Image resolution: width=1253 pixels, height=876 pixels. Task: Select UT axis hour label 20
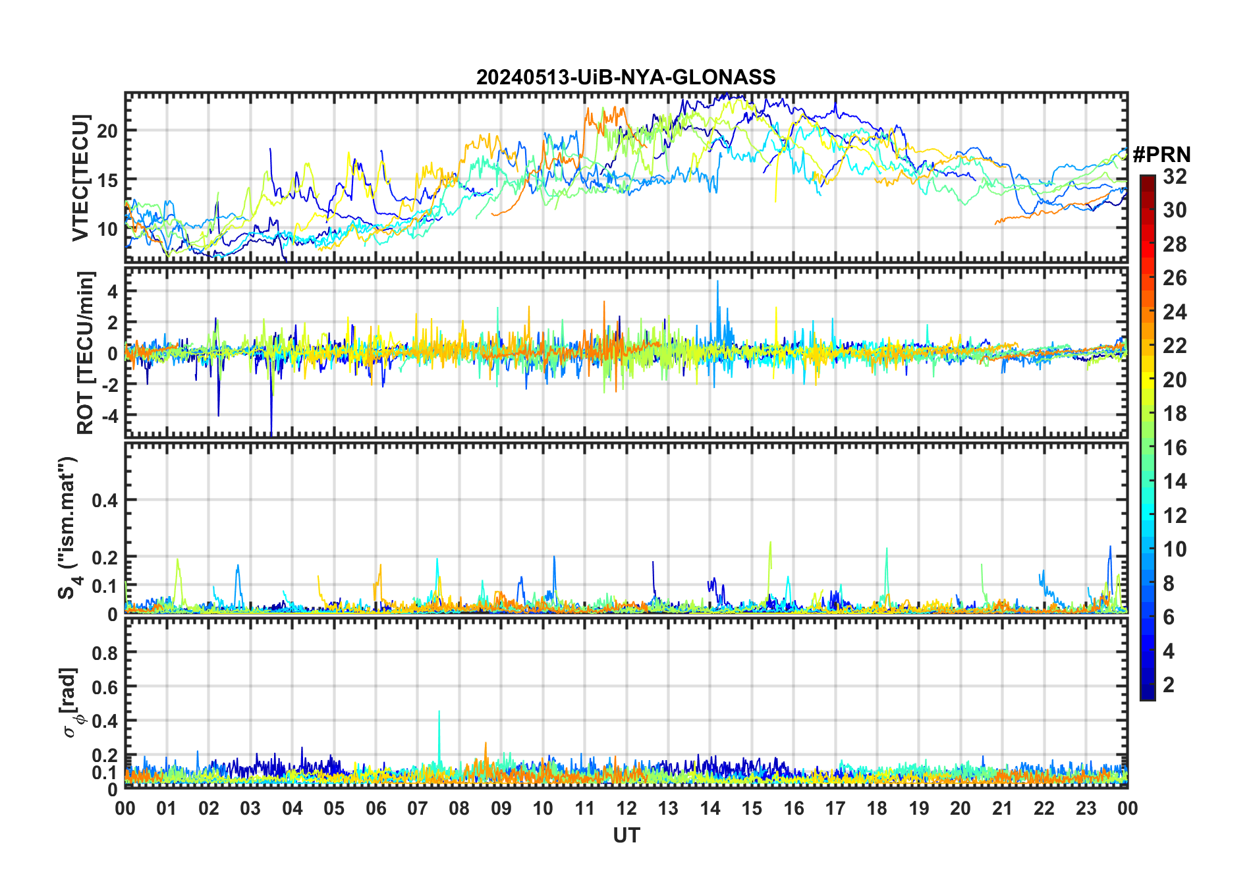(961, 809)
